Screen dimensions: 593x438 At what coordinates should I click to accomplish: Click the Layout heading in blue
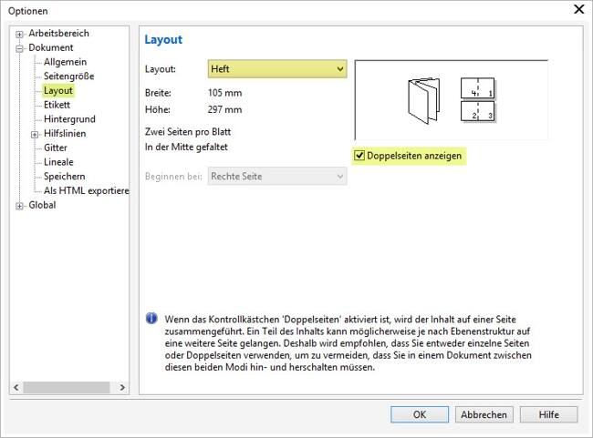[163, 40]
